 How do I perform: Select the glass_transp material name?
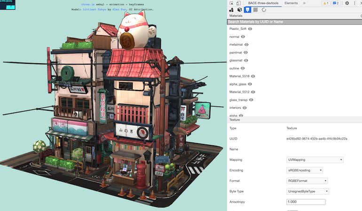tap(238, 100)
